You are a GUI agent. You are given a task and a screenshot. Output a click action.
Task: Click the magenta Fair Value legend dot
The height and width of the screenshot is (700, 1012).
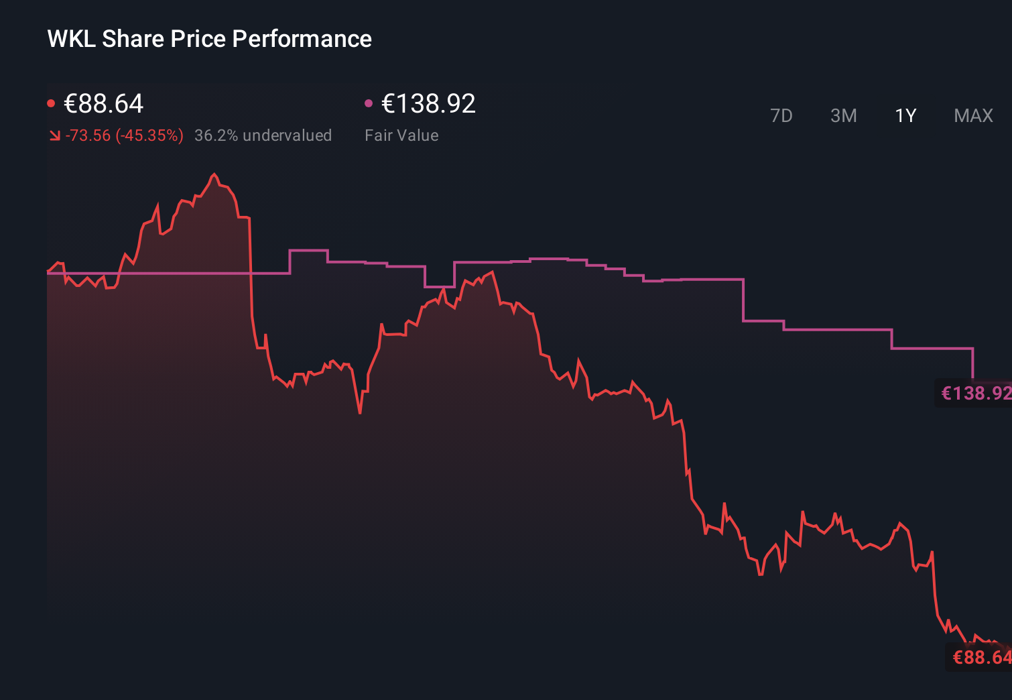[368, 102]
